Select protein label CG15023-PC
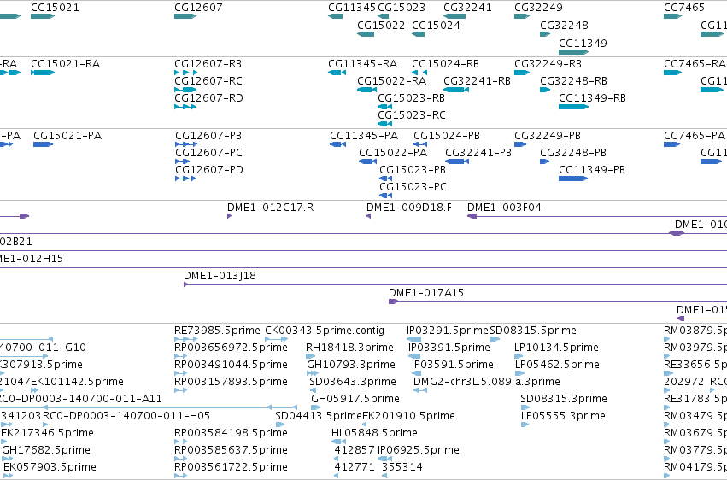727x480 pixels. [413, 187]
